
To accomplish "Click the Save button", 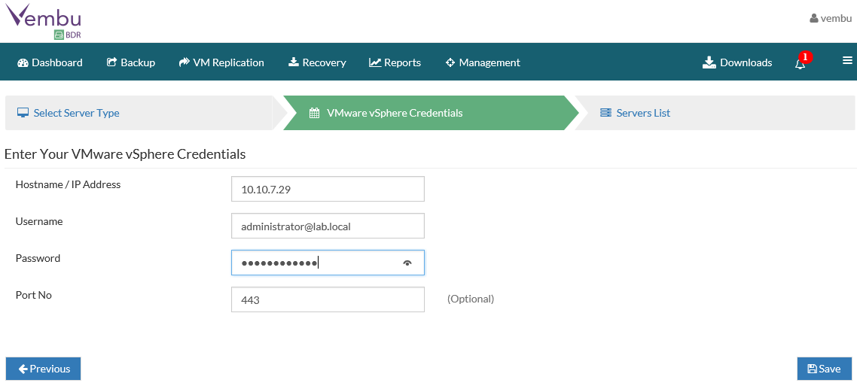I will coord(824,369).
